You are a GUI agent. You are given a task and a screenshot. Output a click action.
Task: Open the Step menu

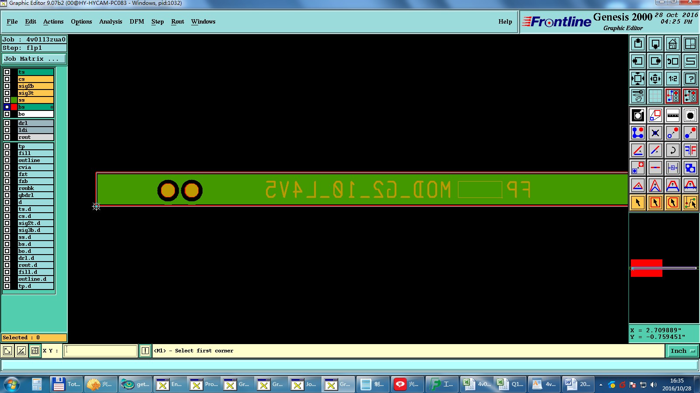pos(157,21)
